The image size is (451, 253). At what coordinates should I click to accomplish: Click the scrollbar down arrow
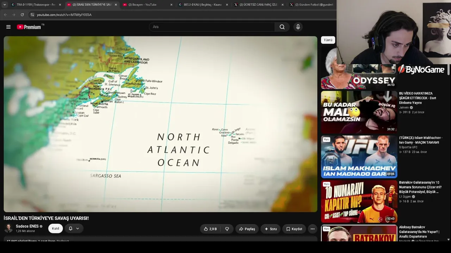click(x=449, y=240)
